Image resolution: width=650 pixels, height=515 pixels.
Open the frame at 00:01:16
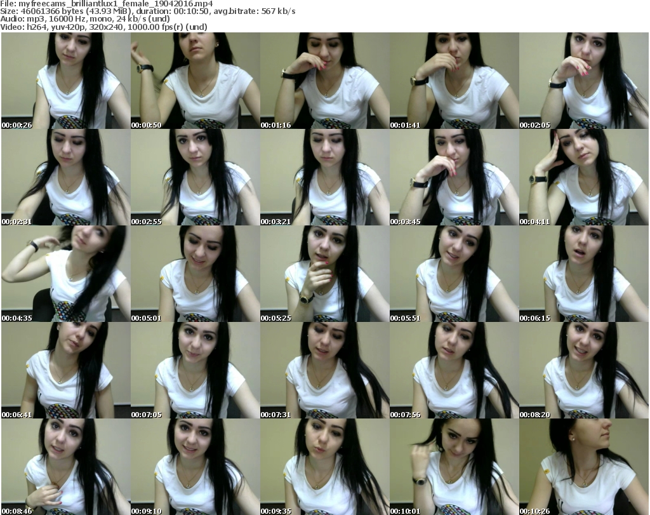324,81
